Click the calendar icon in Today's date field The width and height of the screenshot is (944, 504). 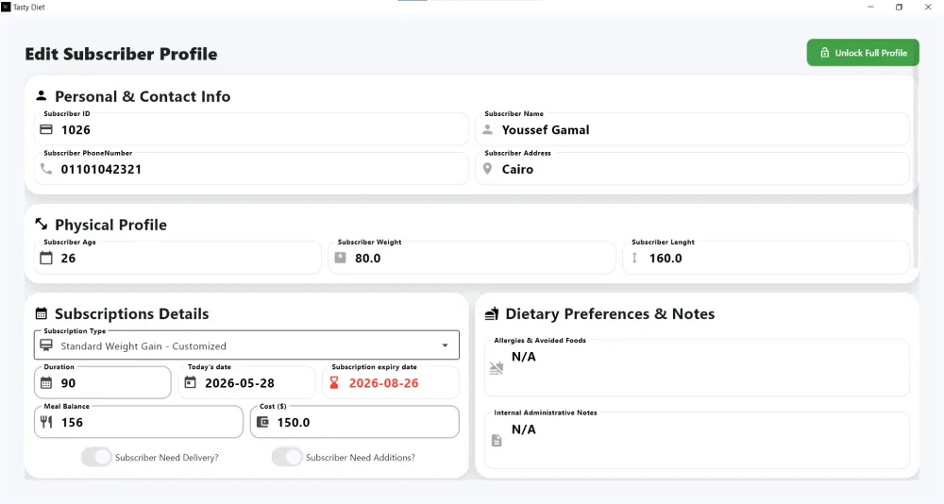click(x=191, y=382)
